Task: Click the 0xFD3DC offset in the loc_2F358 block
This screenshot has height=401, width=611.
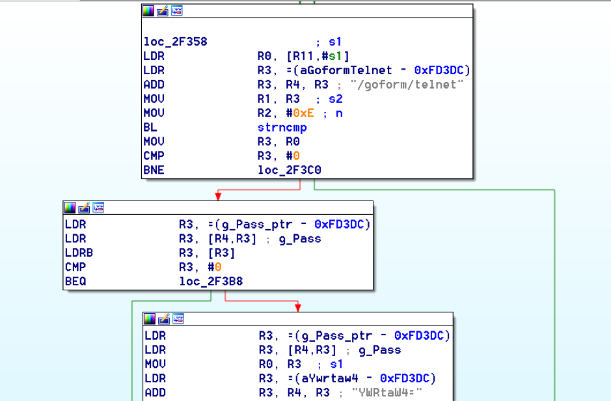Action: (439, 70)
